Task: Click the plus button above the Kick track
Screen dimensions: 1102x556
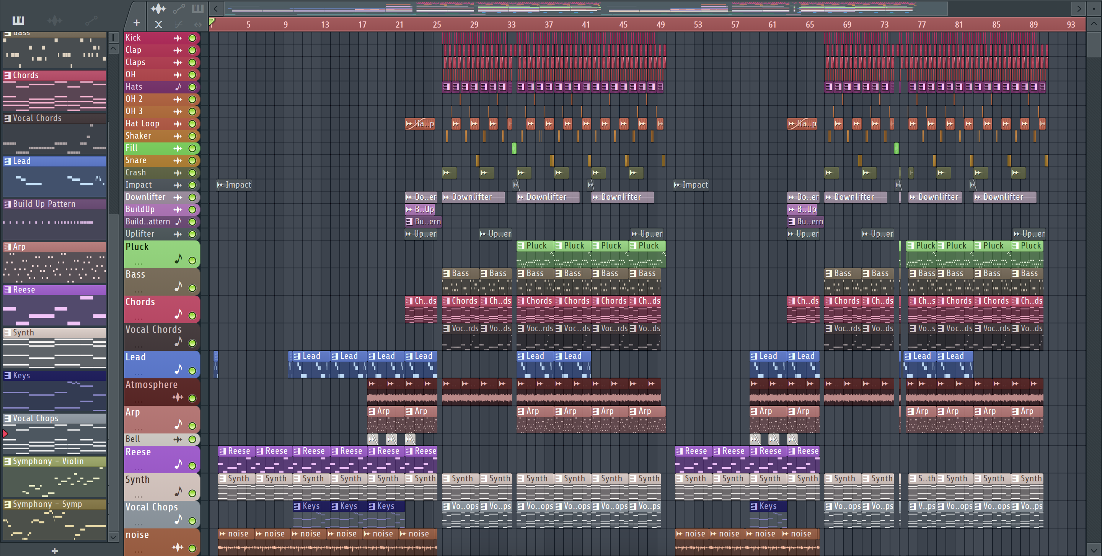Action: pyautogui.click(x=137, y=23)
